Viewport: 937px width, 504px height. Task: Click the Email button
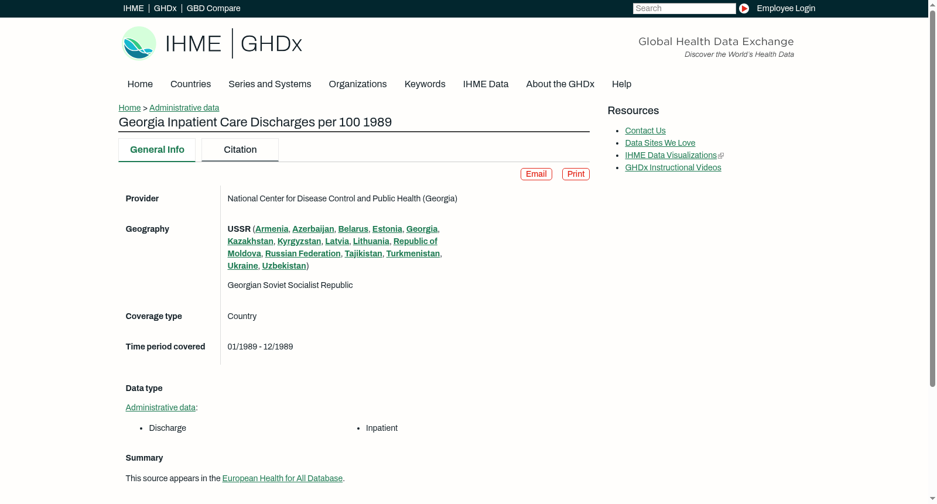[x=536, y=174]
